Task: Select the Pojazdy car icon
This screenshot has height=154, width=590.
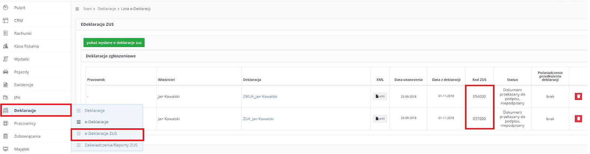Action: point(6,72)
